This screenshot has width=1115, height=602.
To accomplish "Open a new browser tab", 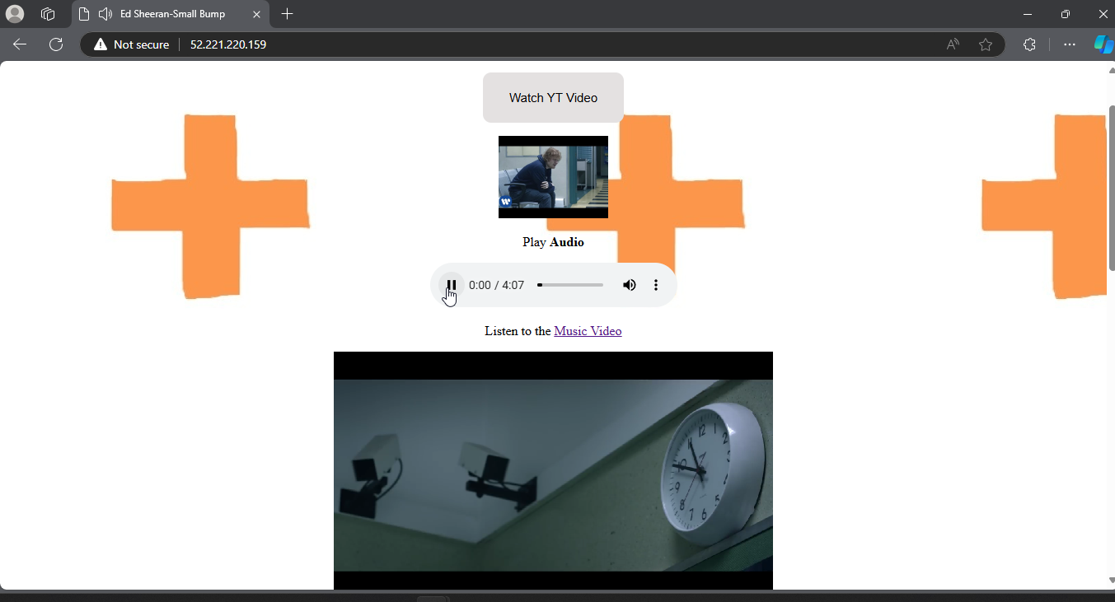I will click(x=287, y=14).
